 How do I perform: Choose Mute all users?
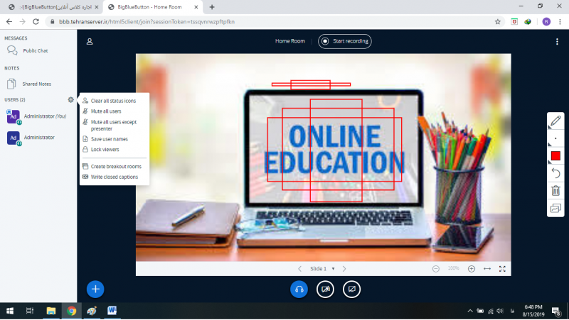[x=106, y=111]
